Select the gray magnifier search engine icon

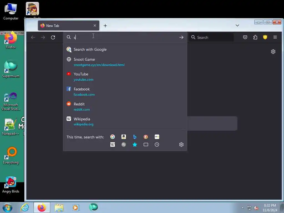[x=123, y=144]
